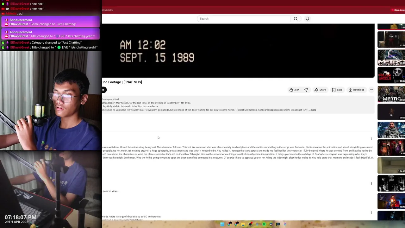Open File Explorer from taskbar
405x228 pixels.
(x=243, y=225)
